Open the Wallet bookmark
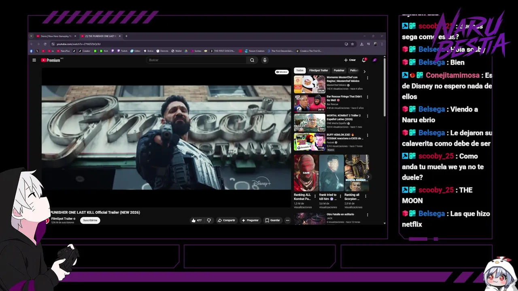The width and height of the screenshot is (518, 291). (176, 51)
